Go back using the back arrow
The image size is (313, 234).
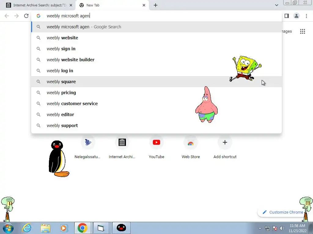(x=7, y=16)
